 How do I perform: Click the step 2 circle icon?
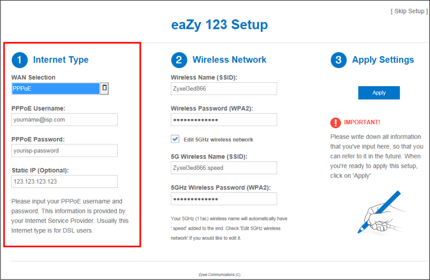tap(179, 60)
